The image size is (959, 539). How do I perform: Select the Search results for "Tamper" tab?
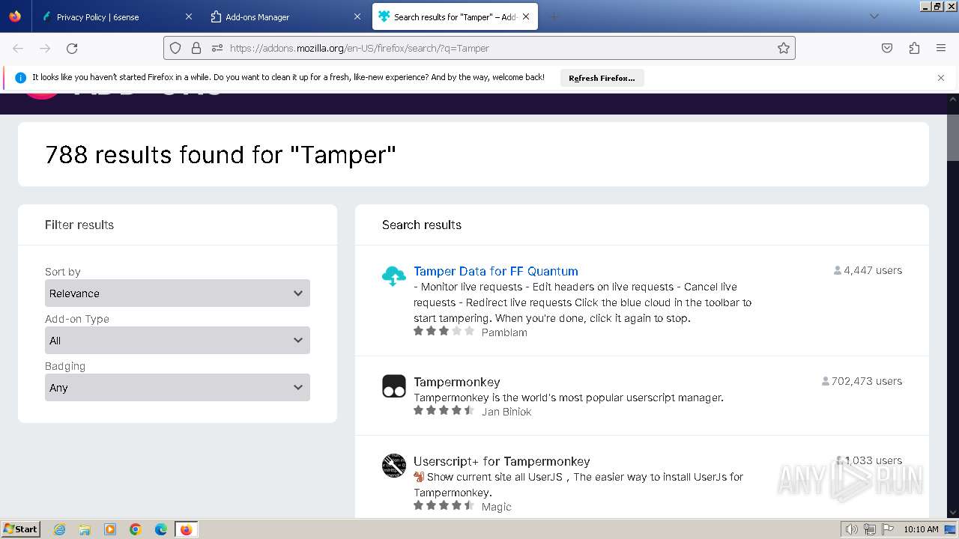point(454,16)
